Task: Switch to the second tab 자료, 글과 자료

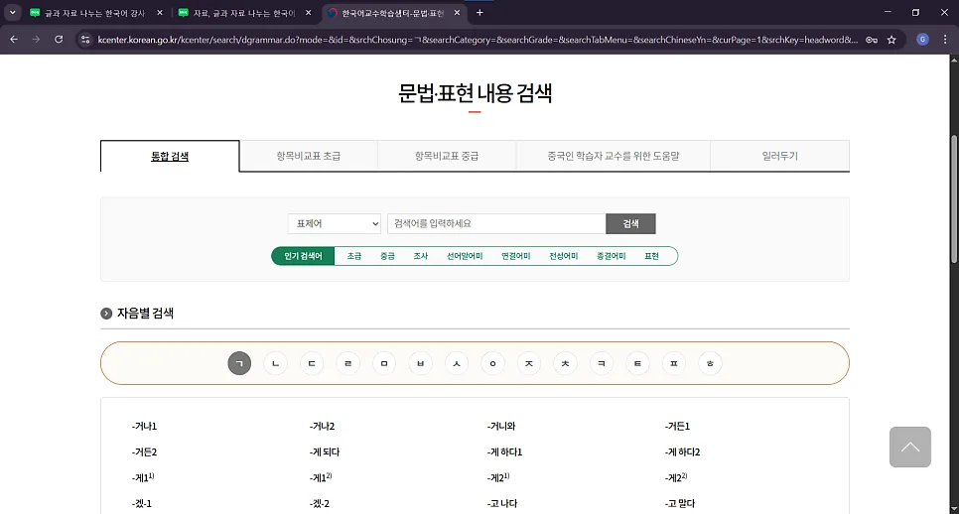Action: coord(244,13)
